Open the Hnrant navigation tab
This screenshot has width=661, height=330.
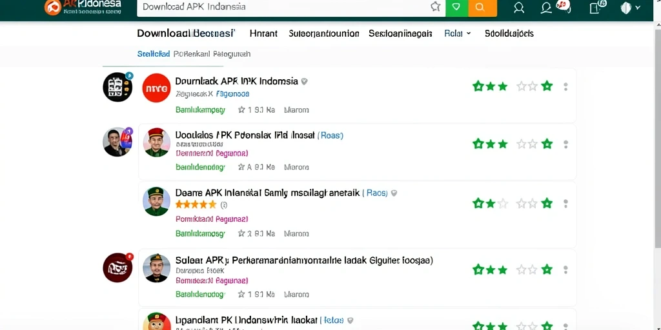pos(263,34)
